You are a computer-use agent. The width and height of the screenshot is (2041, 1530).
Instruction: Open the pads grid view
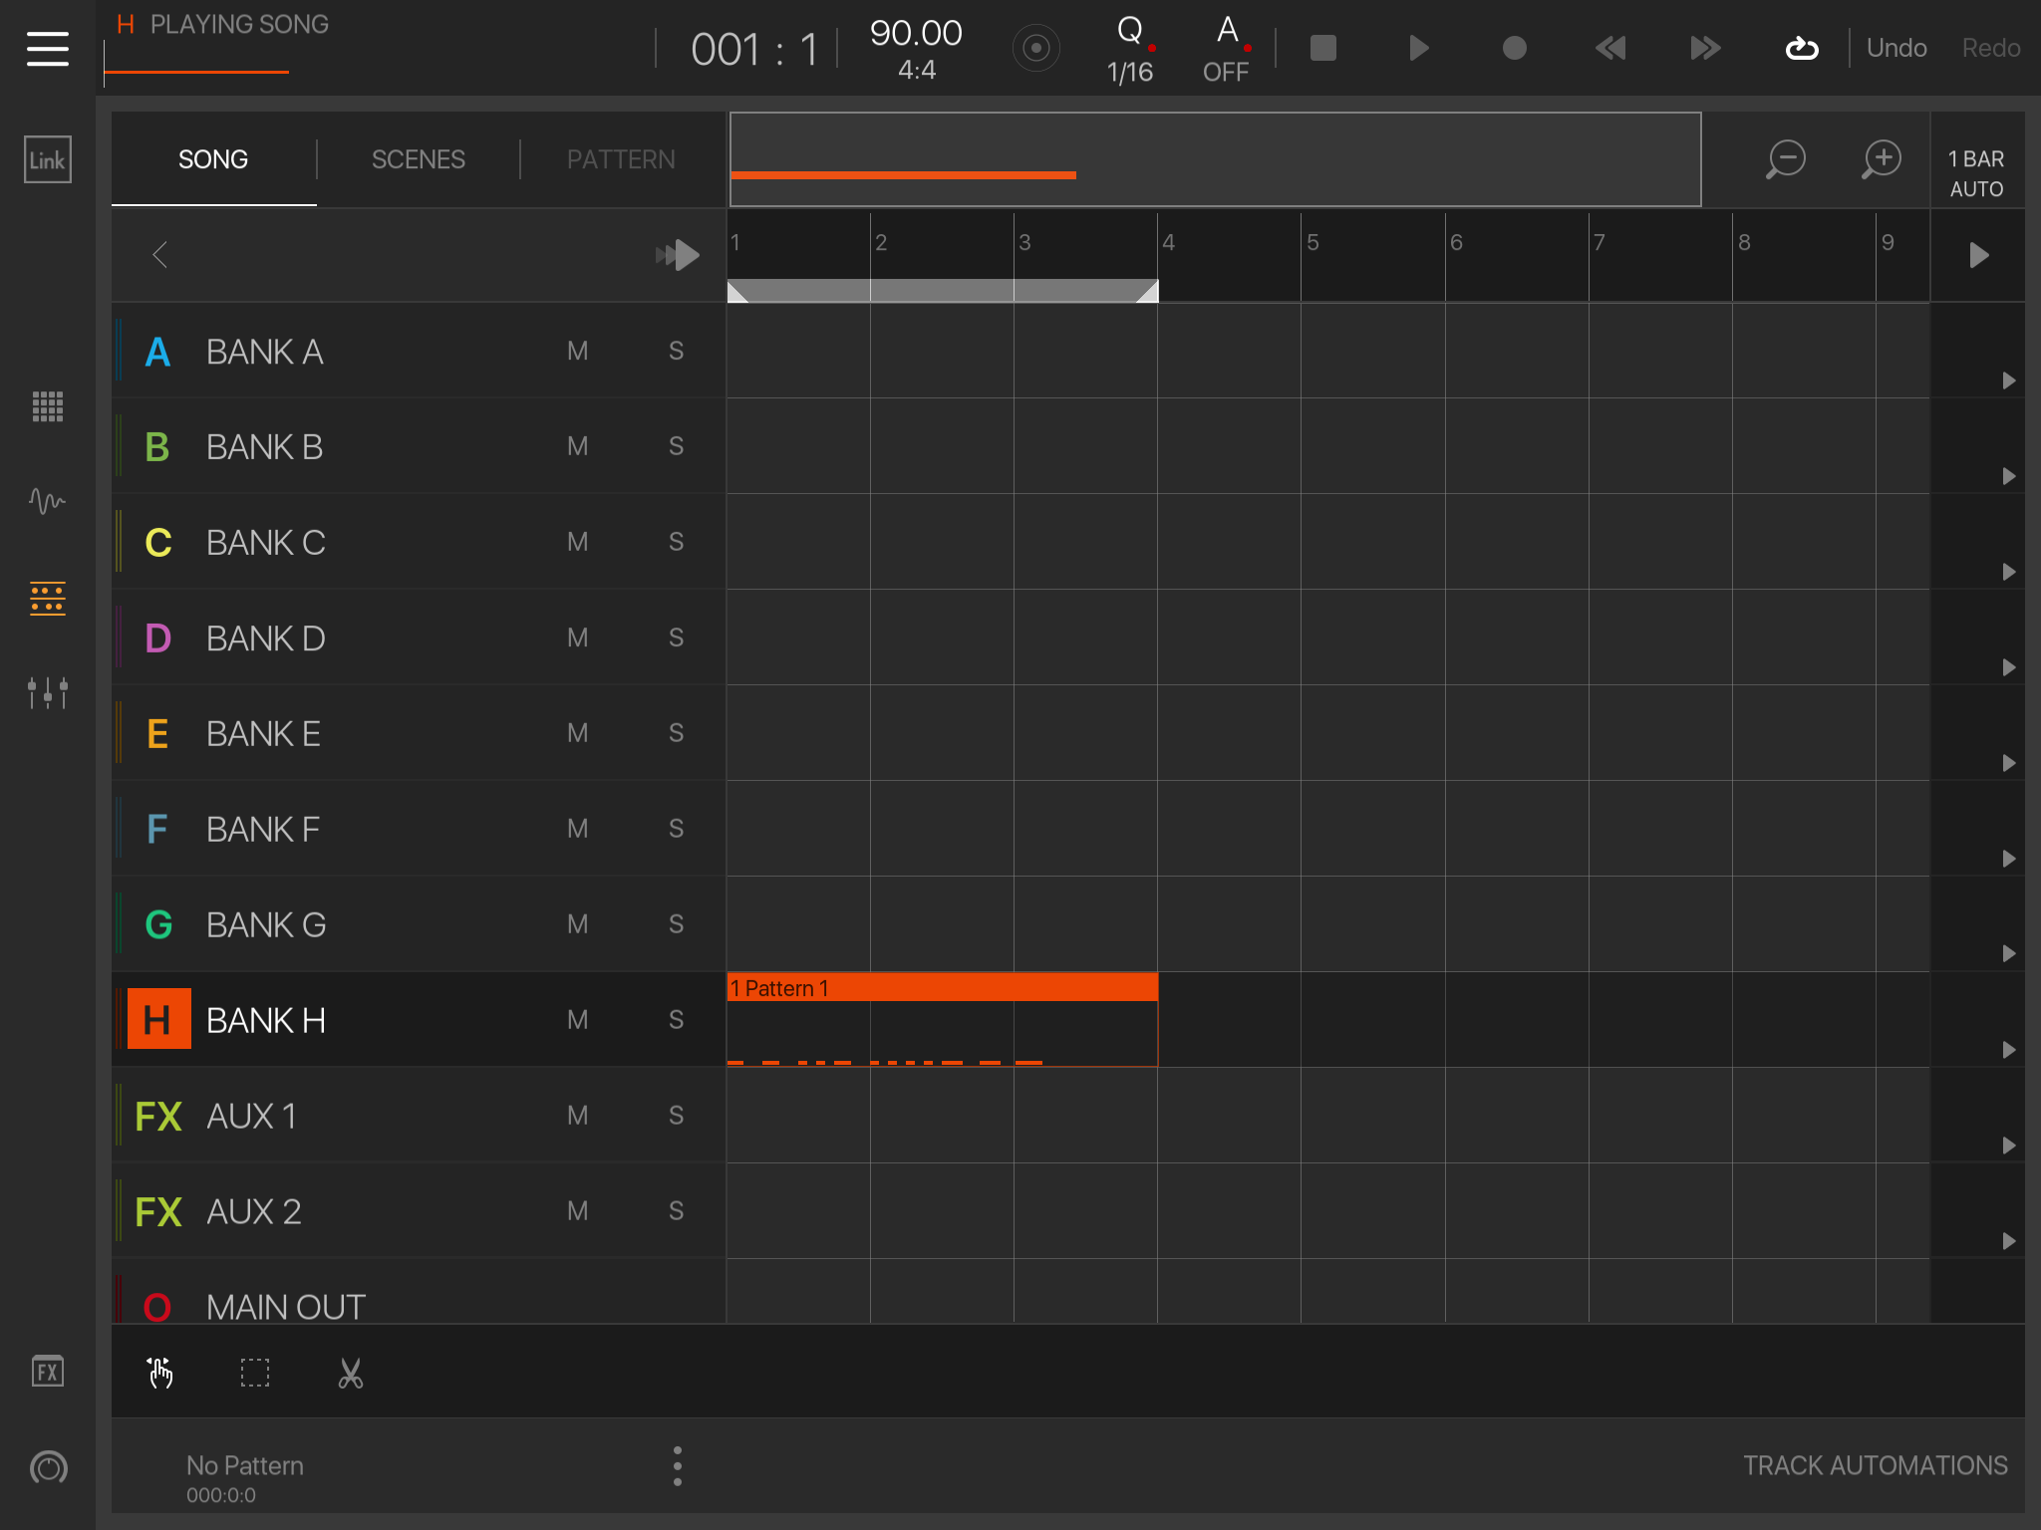[x=47, y=406]
